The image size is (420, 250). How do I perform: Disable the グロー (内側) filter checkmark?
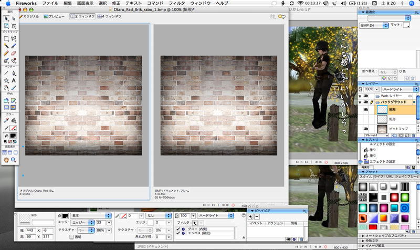(178, 230)
